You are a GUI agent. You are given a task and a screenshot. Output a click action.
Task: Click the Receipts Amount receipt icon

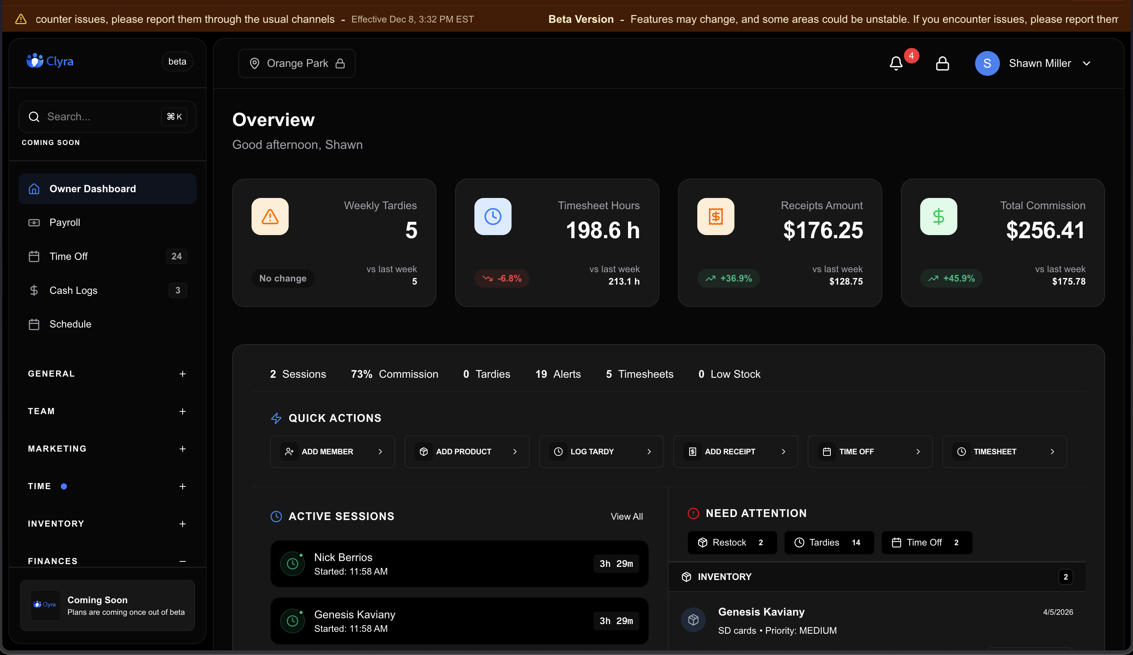[x=715, y=217]
